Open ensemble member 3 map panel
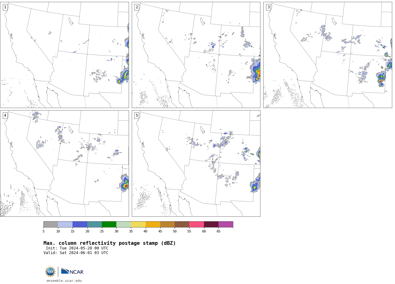This screenshot has width=395, height=284. tap(328, 55)
